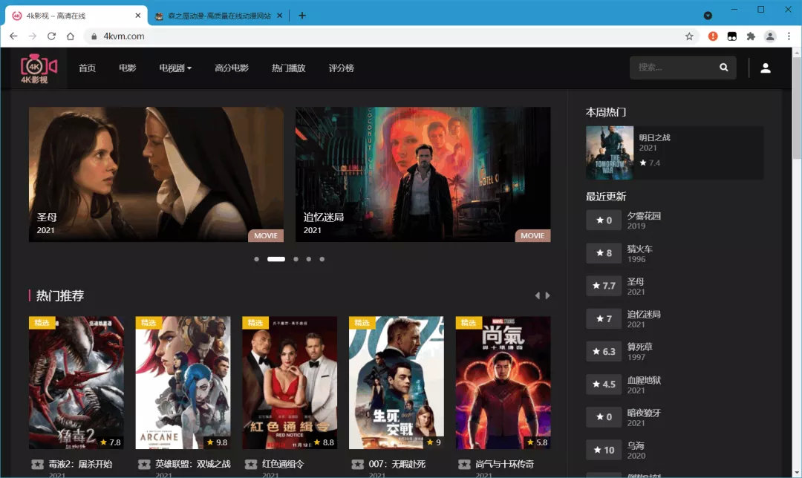Select the active elongated carousel indicator
802x478 pixels.
[x=276, y=259]
